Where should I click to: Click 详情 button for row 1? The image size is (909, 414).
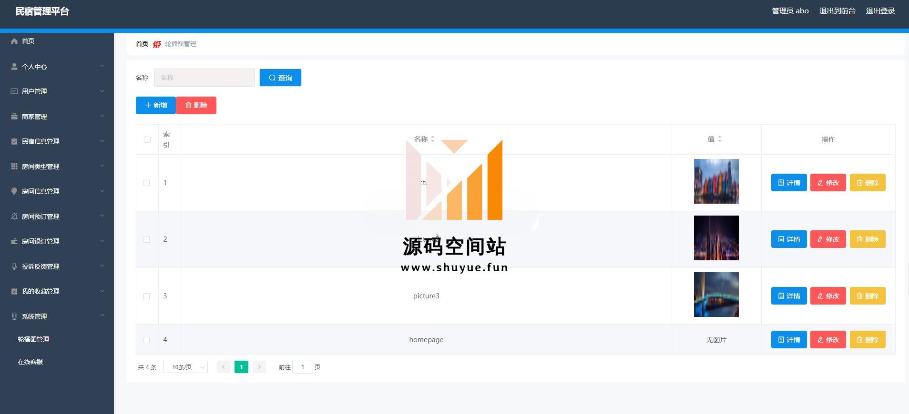click(x=789, y=183)
